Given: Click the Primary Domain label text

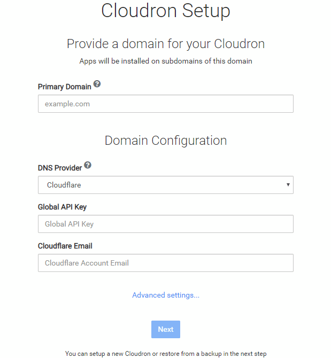Looking at the screenshot, I should point(65,87).
